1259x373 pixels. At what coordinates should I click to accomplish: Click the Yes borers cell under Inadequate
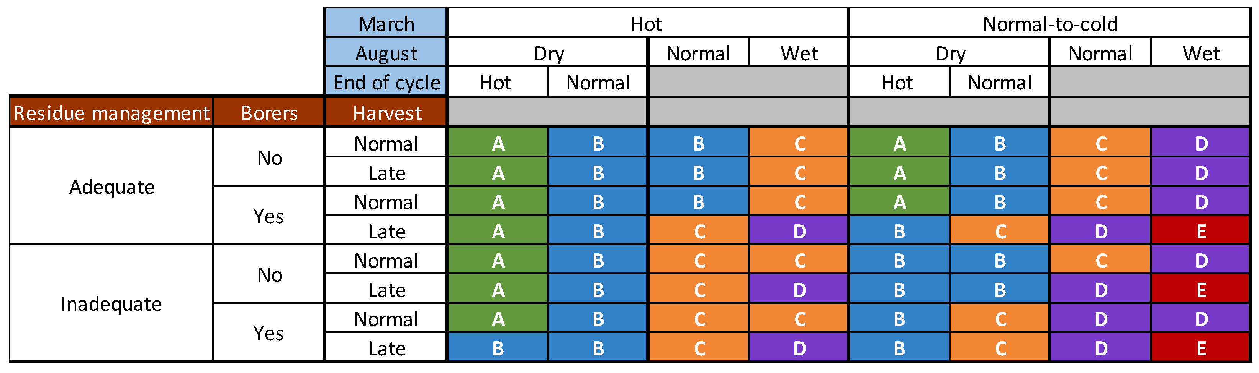pos(269,333)
